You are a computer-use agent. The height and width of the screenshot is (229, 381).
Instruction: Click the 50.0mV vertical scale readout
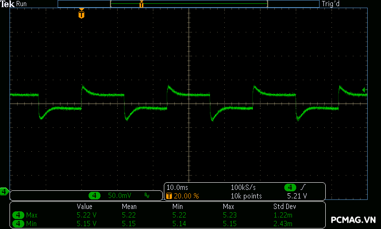tap(120, 196)
